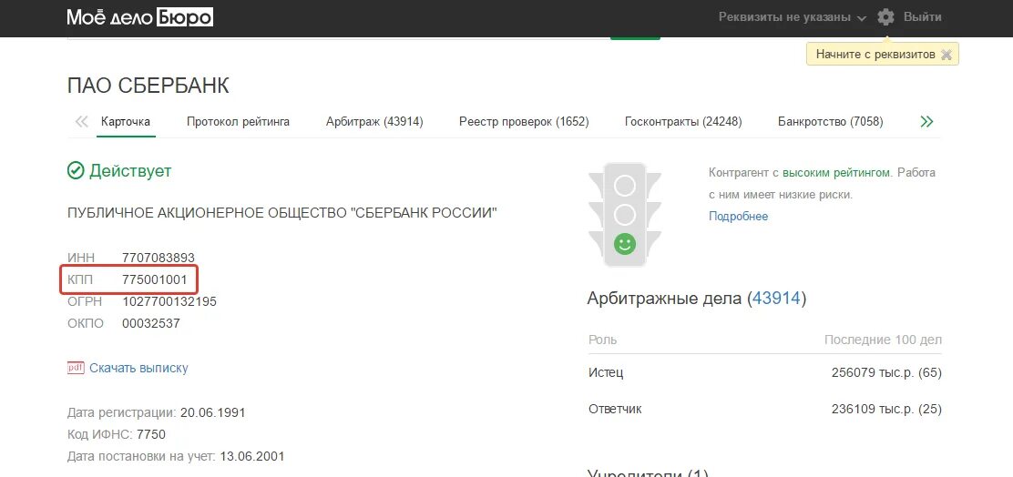Screen dimensions: 1013x477
Task: Open Подробнее rating details link
Action: coord(739,217)
